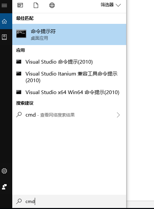This screenshot has height=209, width=154.
Task: Click the magnifier icon in the search box
Action: pos(19,201)
